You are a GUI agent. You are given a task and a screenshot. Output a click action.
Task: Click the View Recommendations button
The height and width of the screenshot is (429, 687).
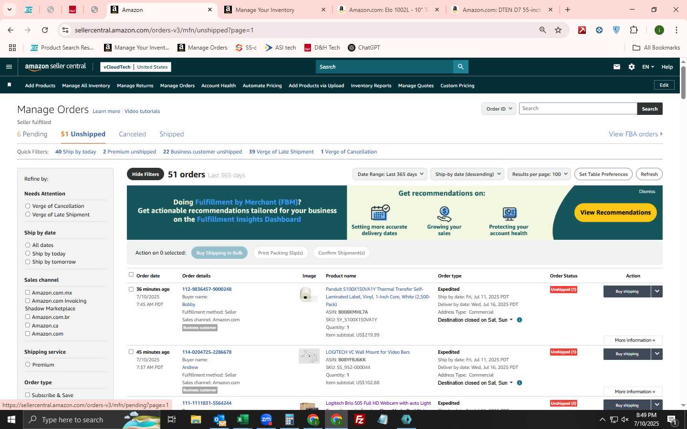pos(615,213)
